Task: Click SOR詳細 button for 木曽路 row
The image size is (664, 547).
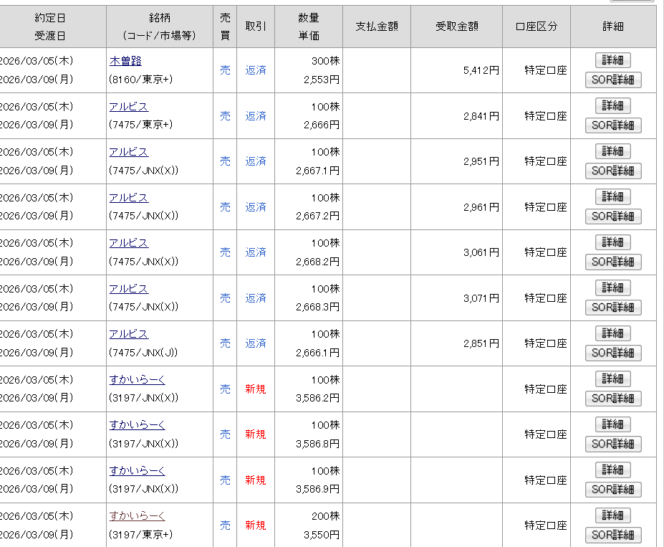Action: 613,80
